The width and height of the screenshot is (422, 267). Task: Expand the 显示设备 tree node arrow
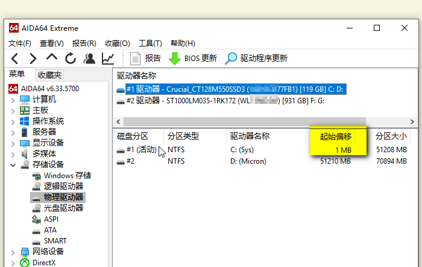click(x=13, y=144)
